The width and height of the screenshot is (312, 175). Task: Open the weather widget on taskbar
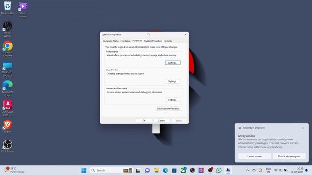(15, 170)
